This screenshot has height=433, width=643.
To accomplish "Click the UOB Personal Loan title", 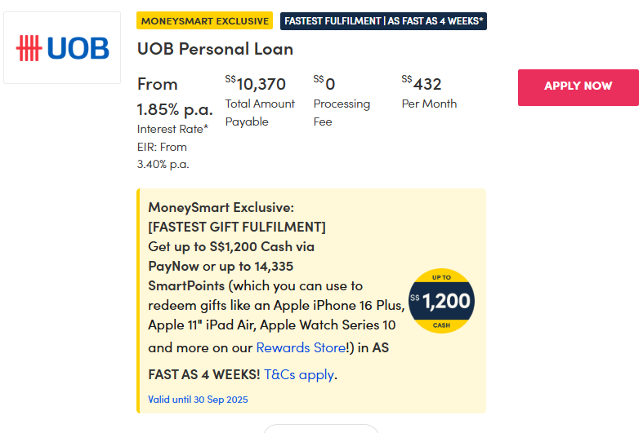I will pyautogui.click(x=215, y=49).
